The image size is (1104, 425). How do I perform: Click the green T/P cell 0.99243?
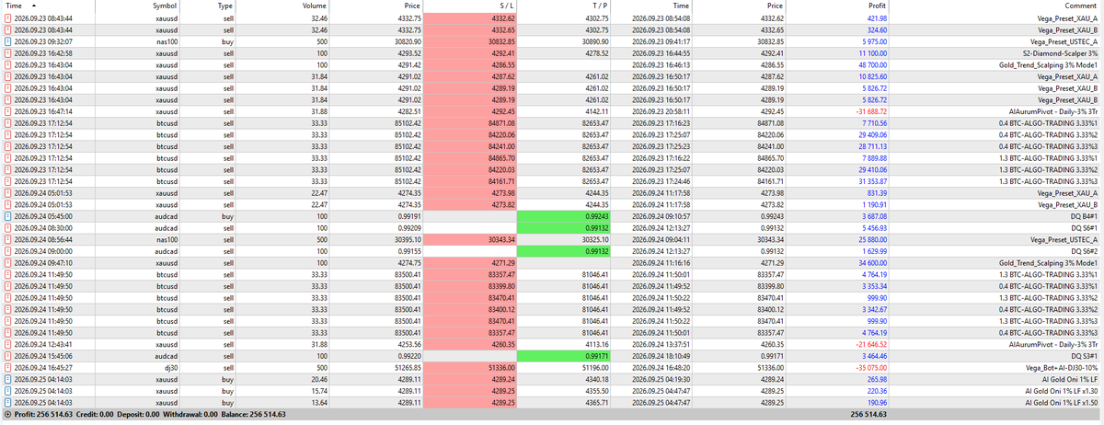coord(563,216)
